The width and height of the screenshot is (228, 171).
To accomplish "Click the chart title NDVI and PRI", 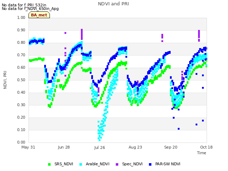I will [113, 4].
